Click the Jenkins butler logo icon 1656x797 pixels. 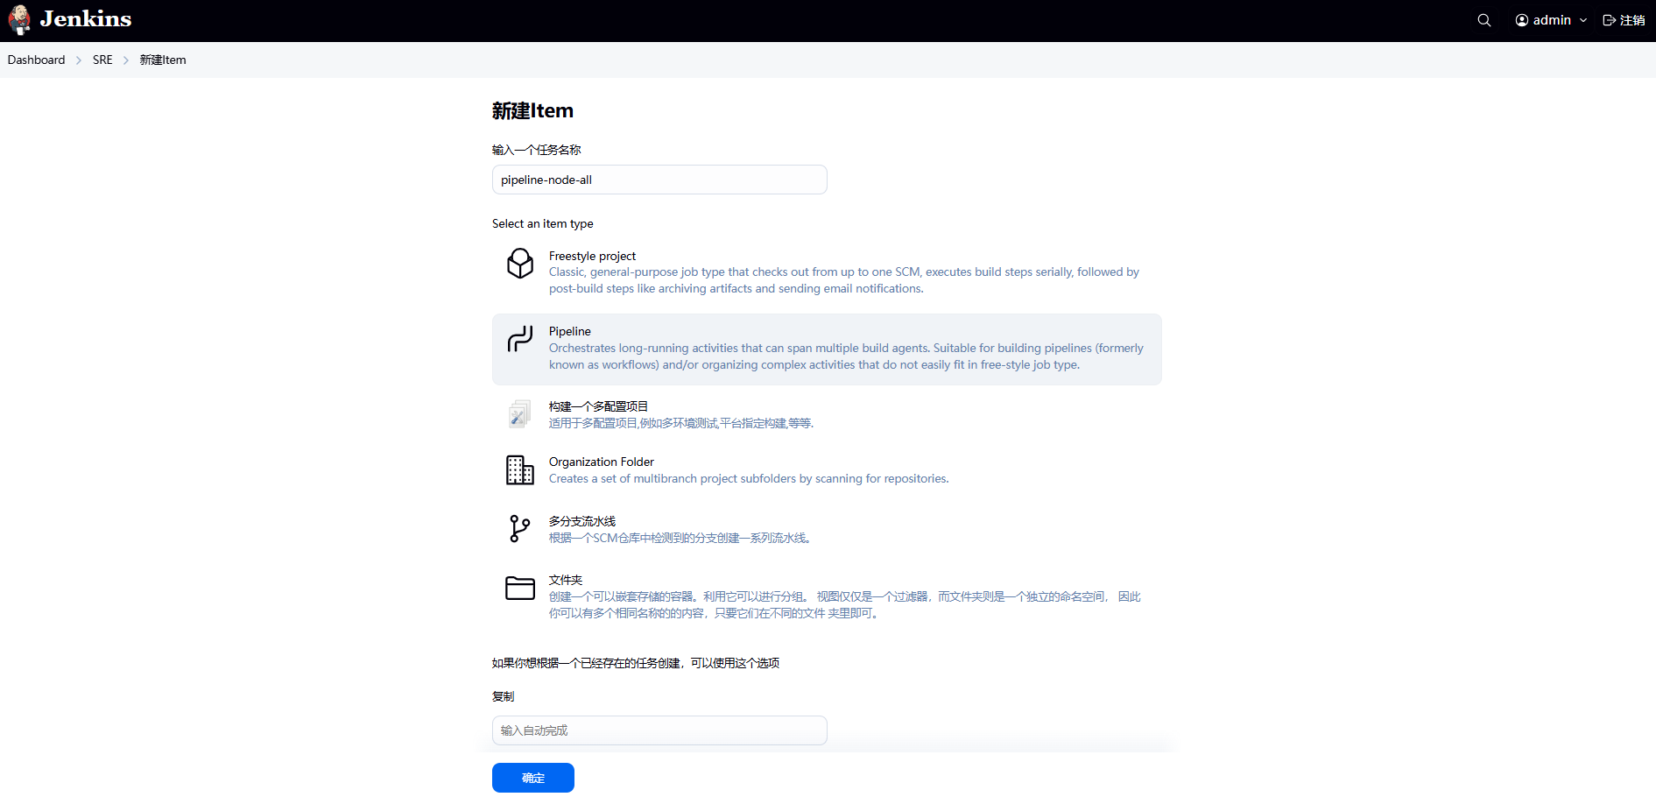19,19
